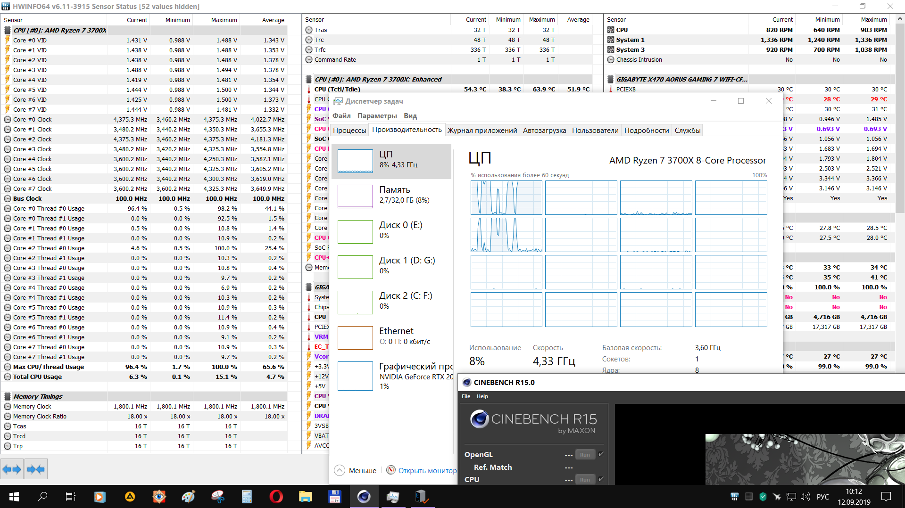This screenshot has height=508, width=905.
Task: Click the airplane mode tray icon
Action: (777, 496)
